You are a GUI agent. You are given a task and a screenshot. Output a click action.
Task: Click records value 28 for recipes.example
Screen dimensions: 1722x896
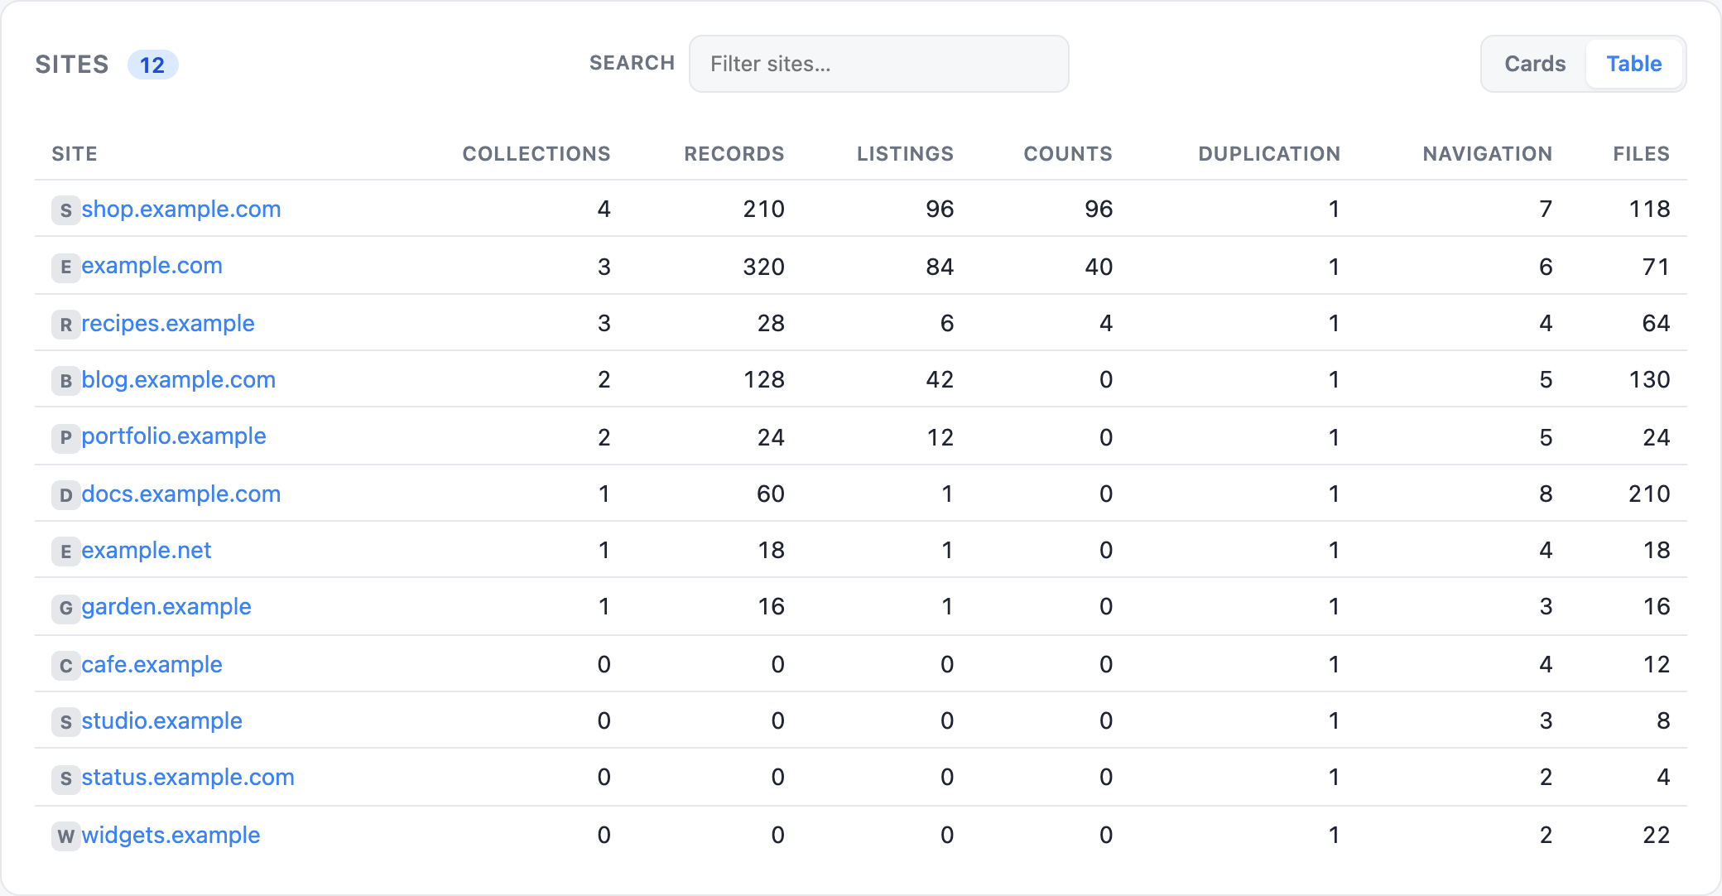770,324
